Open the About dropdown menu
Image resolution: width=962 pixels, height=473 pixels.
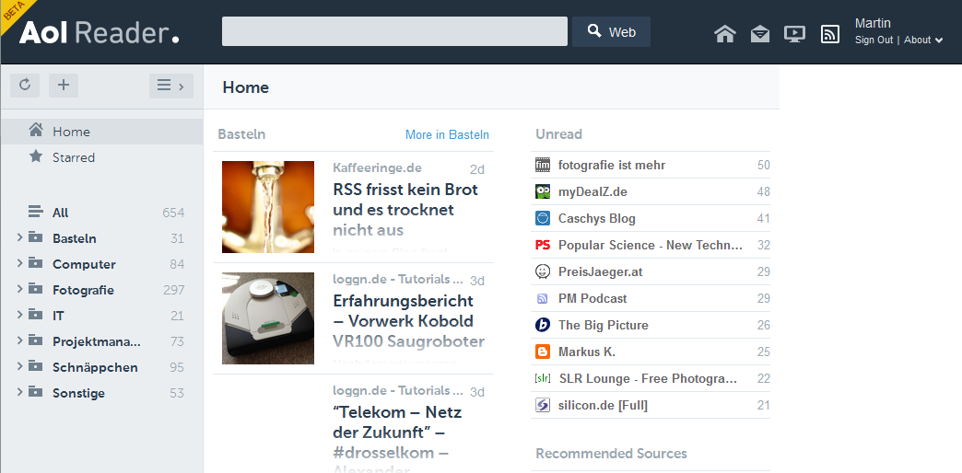pyautogui.click(x=922, y=40)
